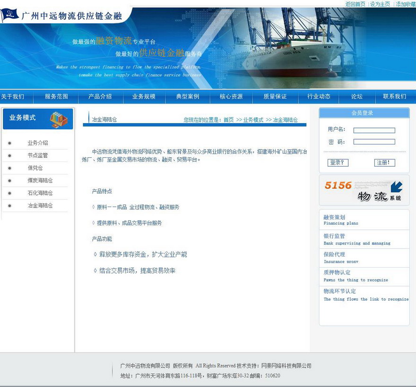Click the bullet icon beside 业务介绍
The image size is (416, 387).
10,143
